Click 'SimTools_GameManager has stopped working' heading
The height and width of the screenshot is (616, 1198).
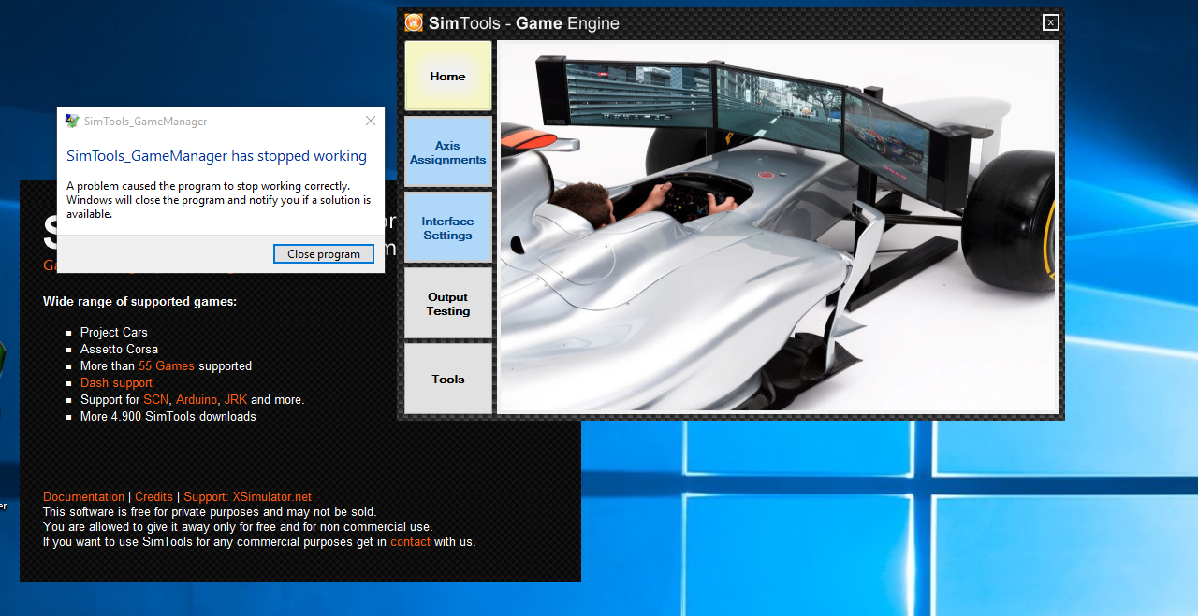pyautogui.click(x=216, y=156)
